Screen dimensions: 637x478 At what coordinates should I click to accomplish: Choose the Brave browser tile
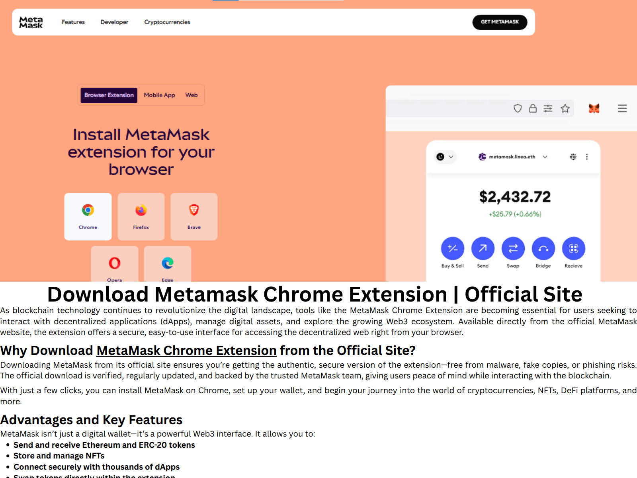pyautogui.click(x=194, y=217)
